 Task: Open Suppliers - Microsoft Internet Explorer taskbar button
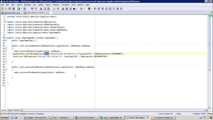(x=36, y=118)
